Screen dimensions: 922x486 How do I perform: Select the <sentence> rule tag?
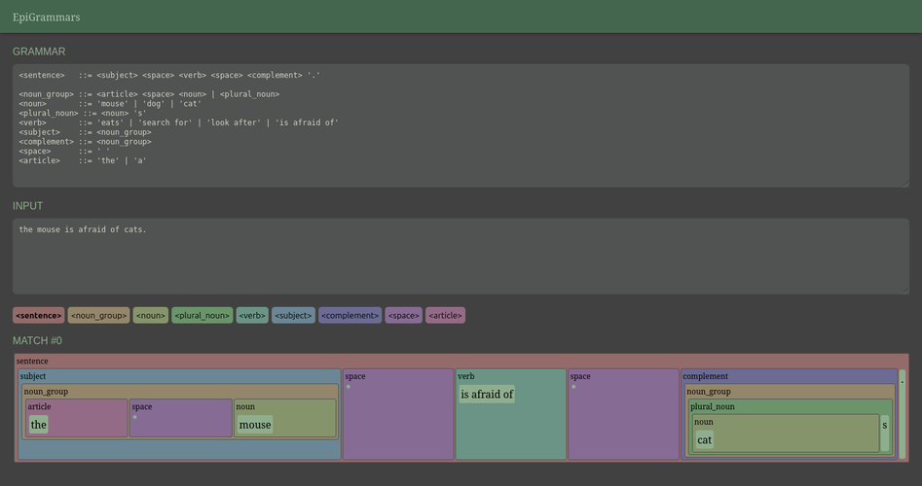[39, 315]
